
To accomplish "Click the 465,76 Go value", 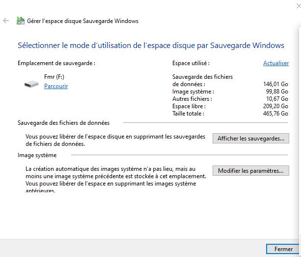I will [275, 114].
